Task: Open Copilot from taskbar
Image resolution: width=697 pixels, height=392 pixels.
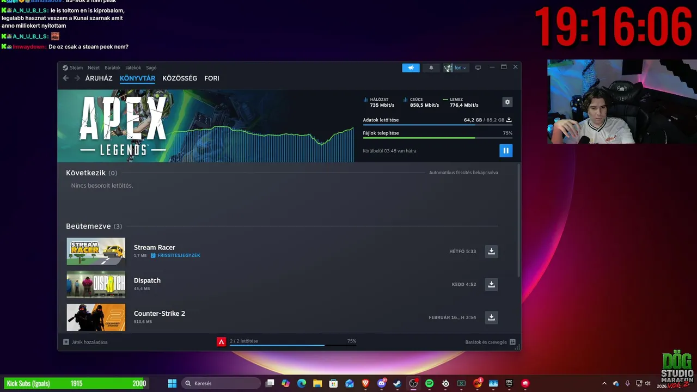Action: [x=286, y=383]
